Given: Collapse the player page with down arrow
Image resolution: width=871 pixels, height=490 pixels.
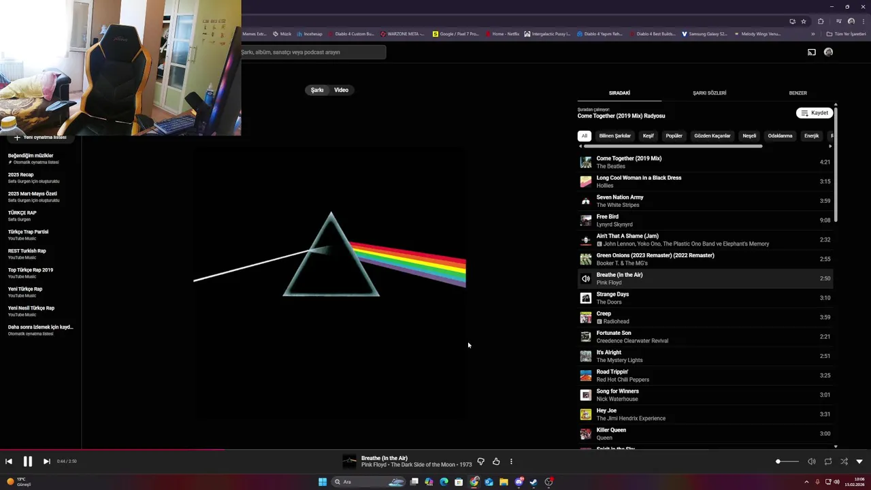Looking at the screenshot, I should [859, 461].
